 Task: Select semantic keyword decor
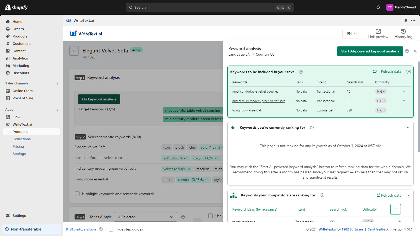(168, 180)
